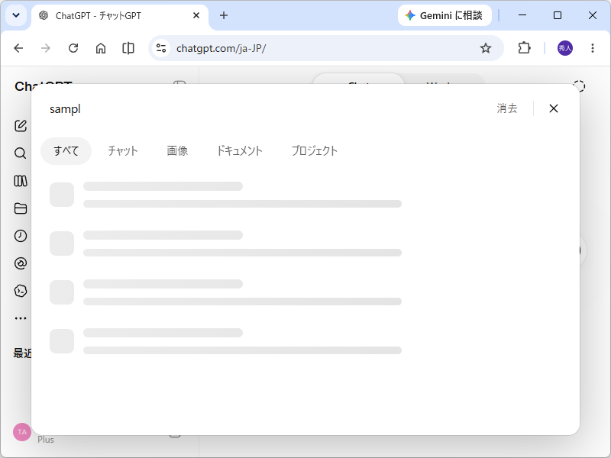Close the search dialog with X
Viewport: 611px width, 458px height.
553,108
